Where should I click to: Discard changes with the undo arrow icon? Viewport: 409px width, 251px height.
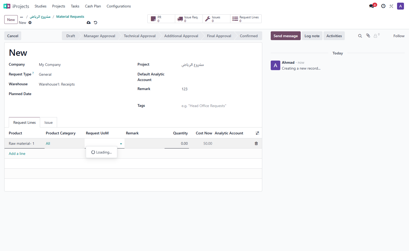point(96,23)
